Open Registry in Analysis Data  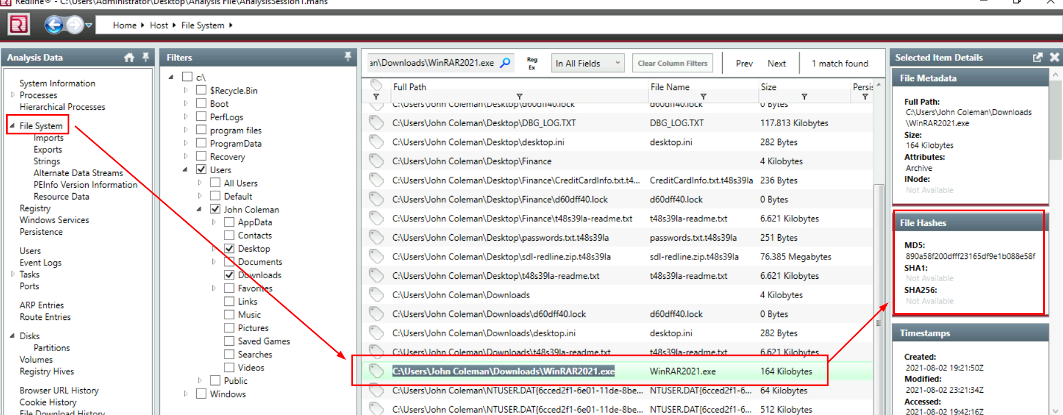pos(35,208)
